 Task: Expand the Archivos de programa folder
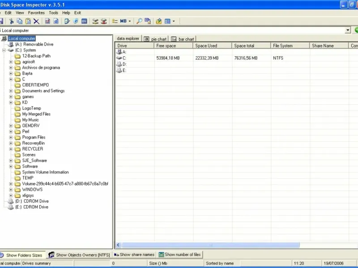pyautogui.click(x=11, y=68)
